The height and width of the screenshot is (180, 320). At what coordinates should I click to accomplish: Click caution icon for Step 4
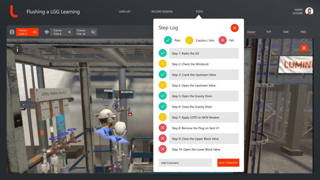coord(162,85)
